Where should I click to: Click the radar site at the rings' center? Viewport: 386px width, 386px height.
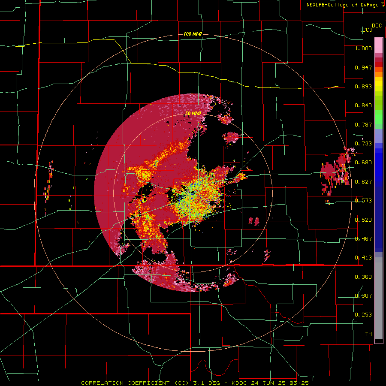coord(193,193)
